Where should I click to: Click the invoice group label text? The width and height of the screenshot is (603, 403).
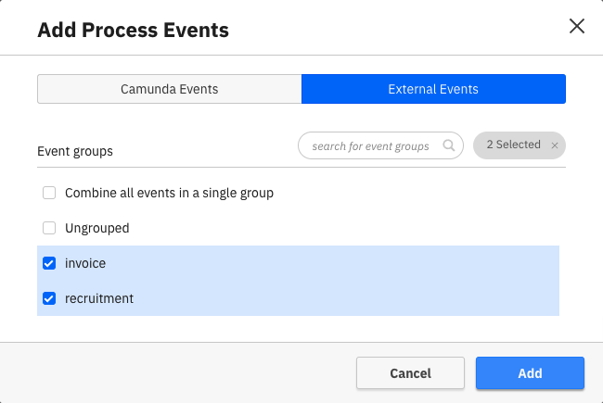pyautogui.click(x=85, y=263)
